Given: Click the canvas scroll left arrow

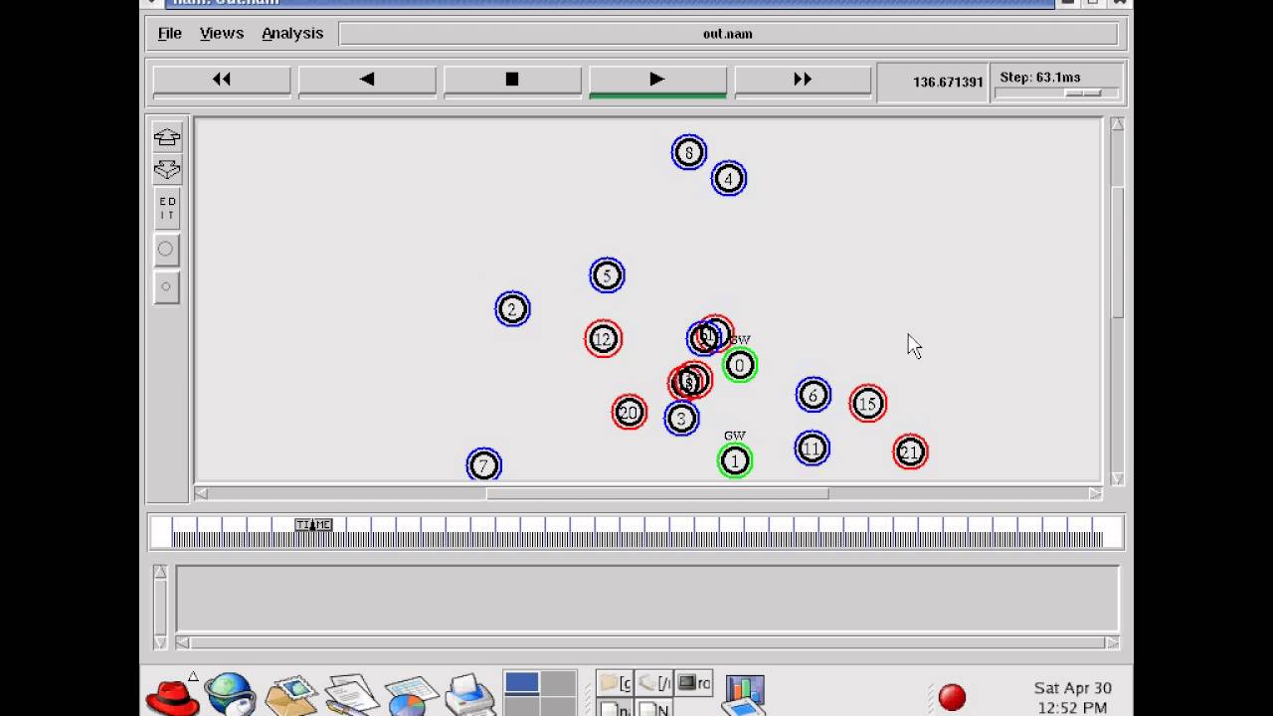Looking at the screenshot, I should [x=202, y=493].
